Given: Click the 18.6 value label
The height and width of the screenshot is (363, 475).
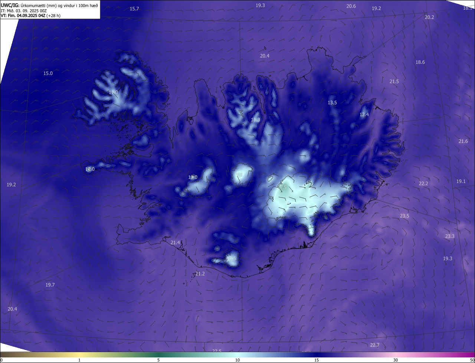Looking at the screenshot, I should pos(420,62).
